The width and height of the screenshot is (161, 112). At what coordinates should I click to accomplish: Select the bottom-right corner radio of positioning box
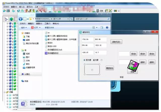click(99, 74)
